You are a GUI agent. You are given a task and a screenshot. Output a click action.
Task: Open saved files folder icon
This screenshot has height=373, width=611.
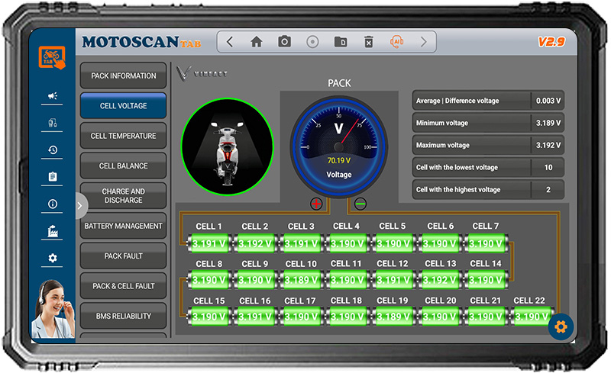click(x=341, y=41)
